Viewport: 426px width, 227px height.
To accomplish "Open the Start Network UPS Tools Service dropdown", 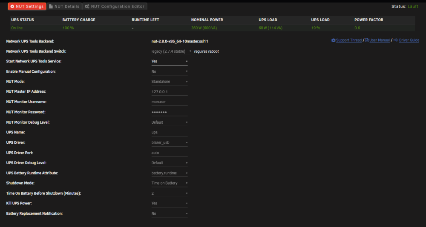I will (170, 61).
